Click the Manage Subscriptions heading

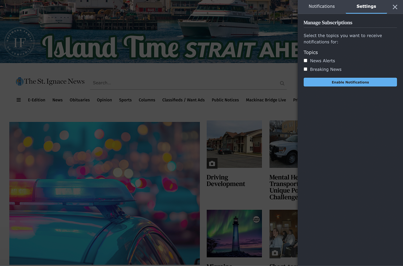coord(328,23)
